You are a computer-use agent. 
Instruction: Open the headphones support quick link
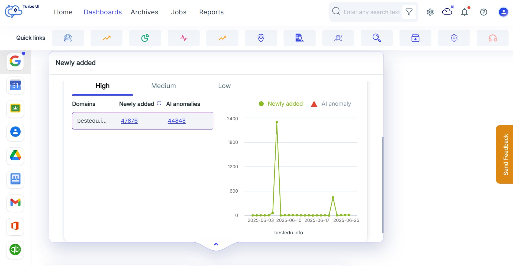point(493,38)
